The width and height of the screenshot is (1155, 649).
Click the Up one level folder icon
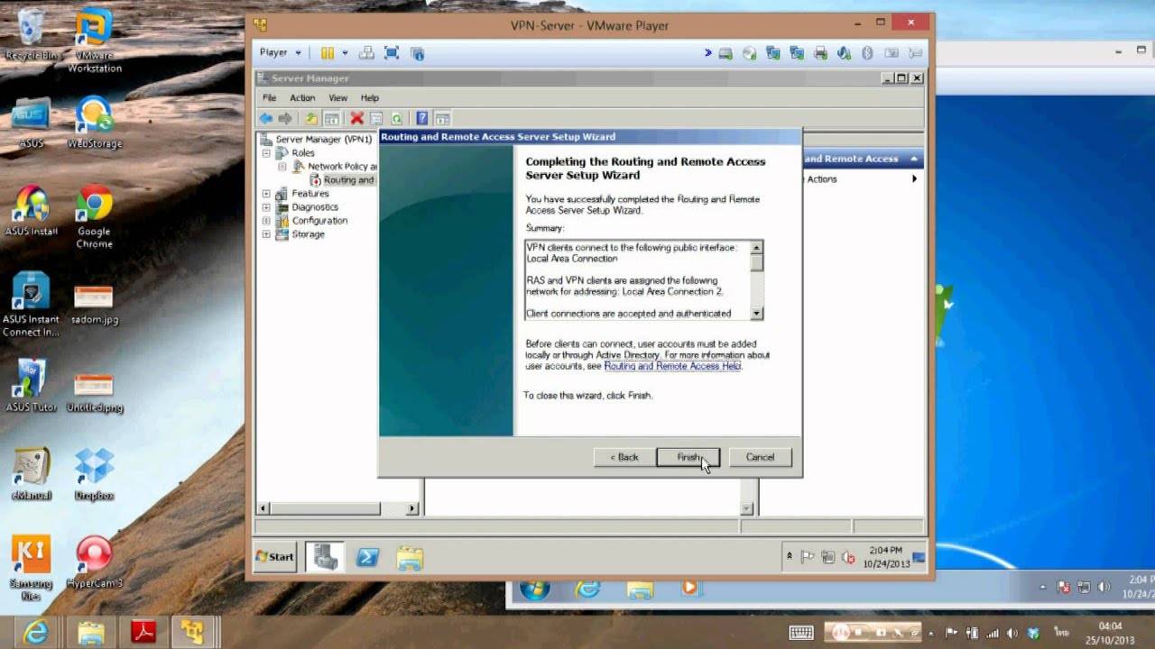[311, 118]
